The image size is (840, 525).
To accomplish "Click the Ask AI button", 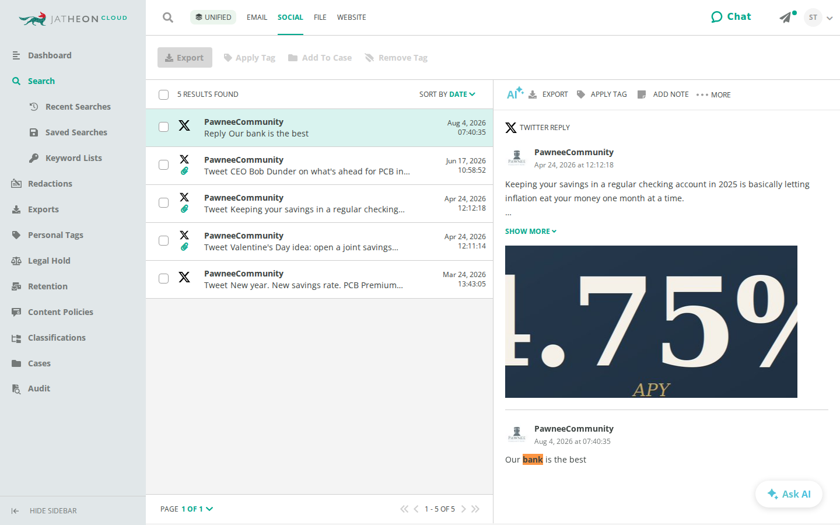I will pyautogui.click(x=789, y=494).
